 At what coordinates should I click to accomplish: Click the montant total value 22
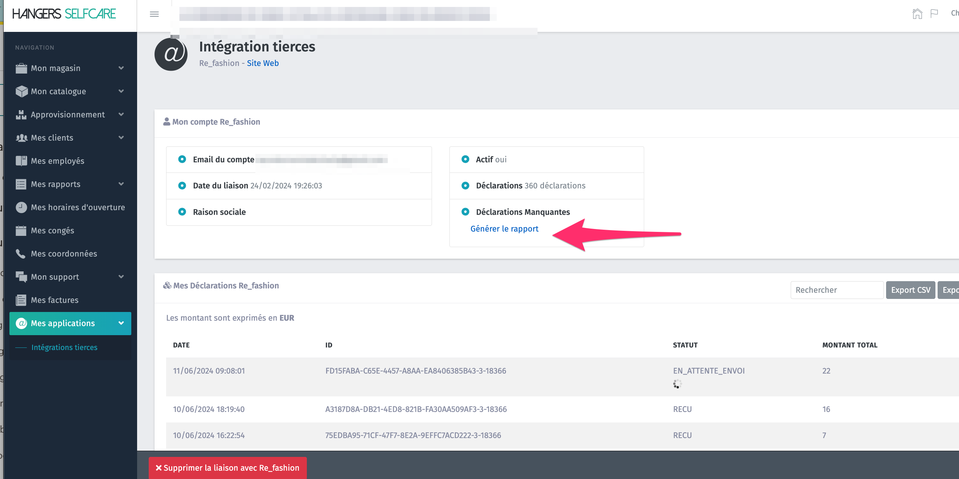point(826,371)
